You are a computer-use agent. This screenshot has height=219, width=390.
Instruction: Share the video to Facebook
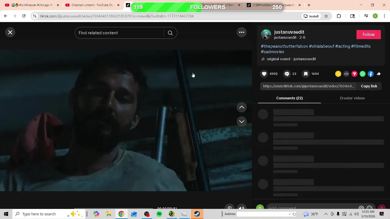pyautogui.click(x=370, y=74)
